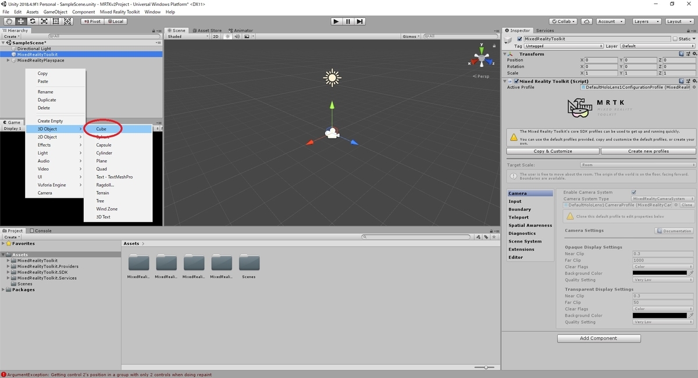698x378 pixels.
Task: Click the Directional Light sun gizmo in the scene
Action: coord(332,77)
